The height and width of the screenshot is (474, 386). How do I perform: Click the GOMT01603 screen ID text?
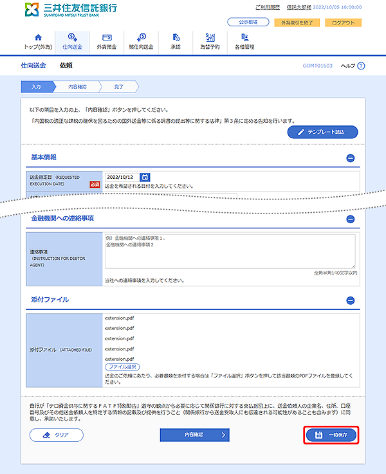[317, 66]
